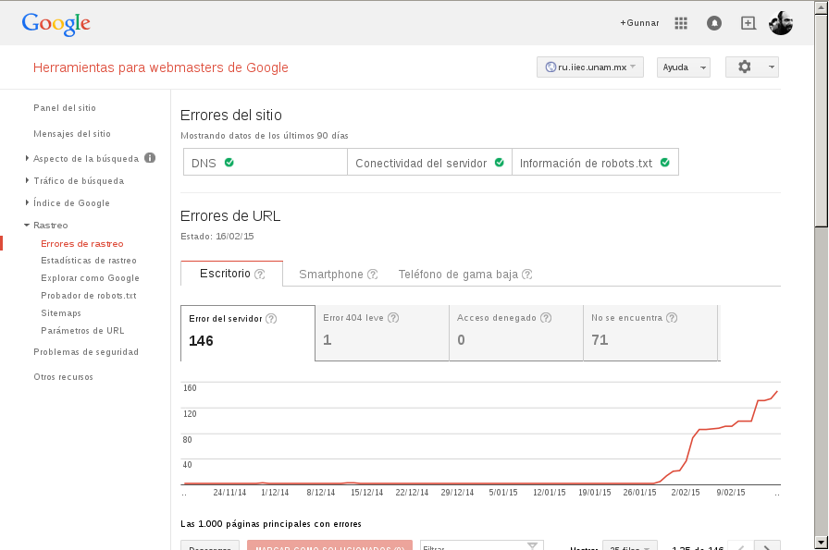
Task: Click Información de robots.txt status box
Action: coord(595,162)
